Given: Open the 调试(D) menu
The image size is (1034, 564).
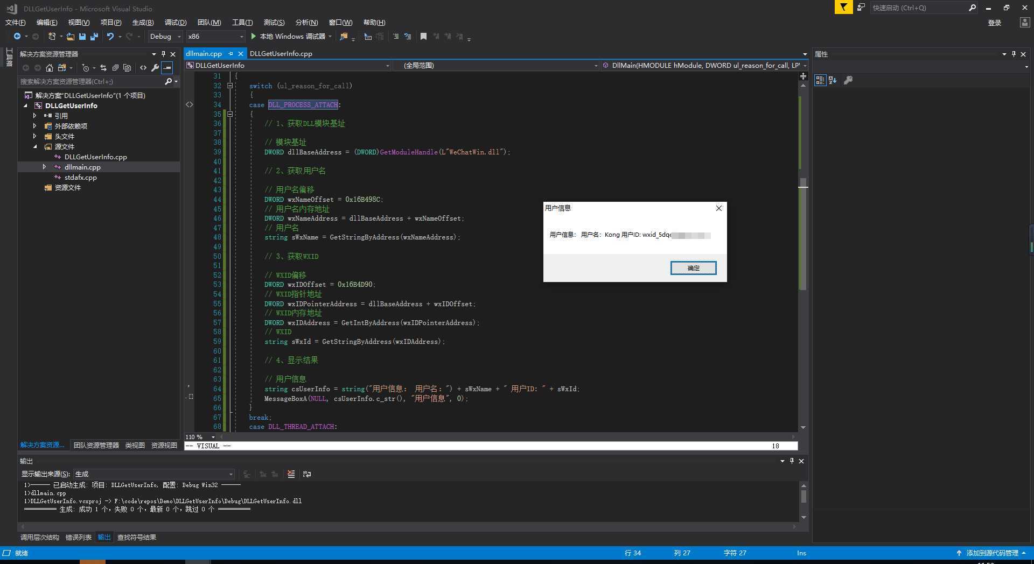Looking at the screenshot, I should (x=176, y=22).
